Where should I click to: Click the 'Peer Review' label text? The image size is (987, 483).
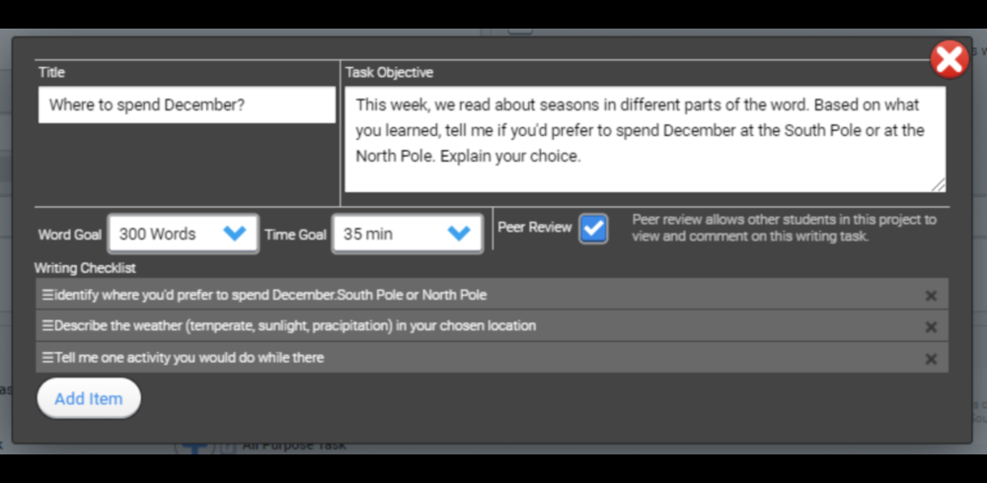[534, 227]
